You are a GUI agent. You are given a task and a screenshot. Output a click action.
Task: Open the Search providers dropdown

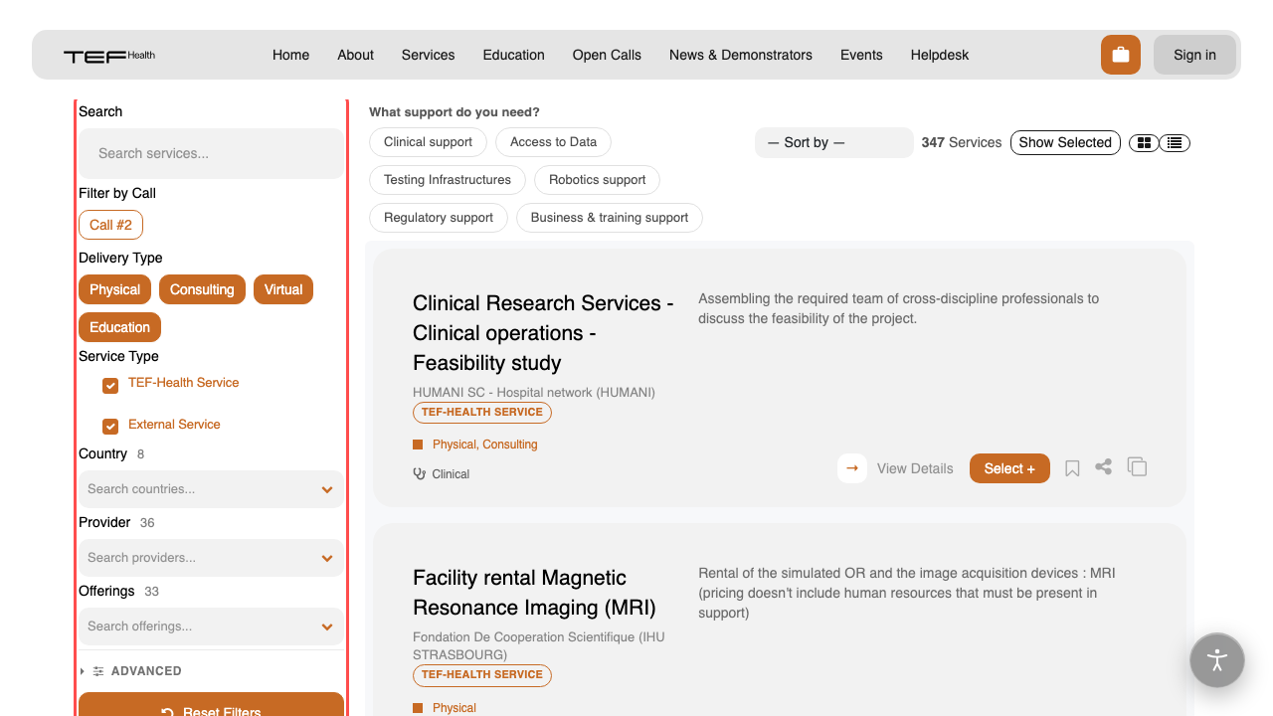point(211,558)
